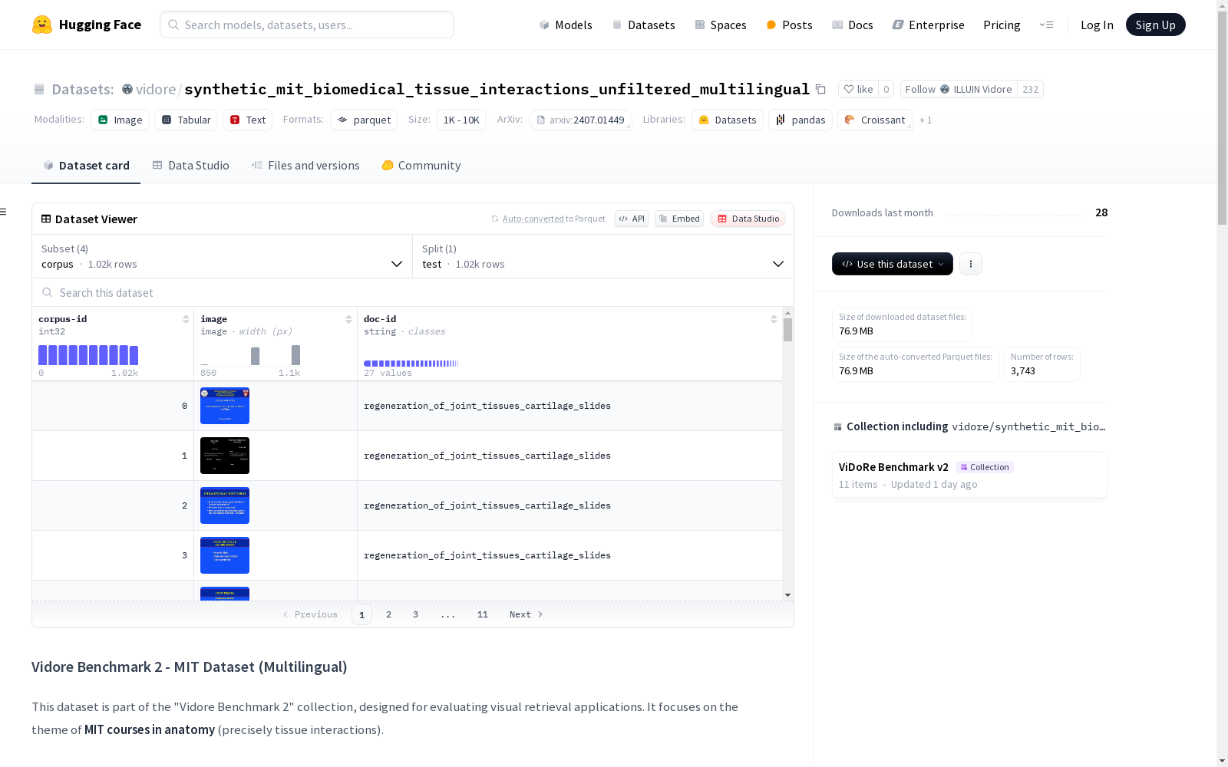Open Enterprise in top navigation
The height and width of the screenshot is (767, 1228).
tap(928, 25)
